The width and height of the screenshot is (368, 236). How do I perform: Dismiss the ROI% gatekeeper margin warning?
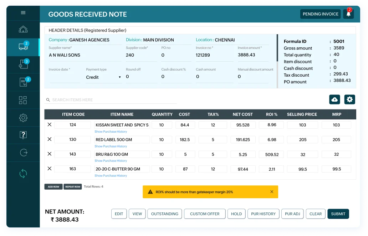pos(272,191)
